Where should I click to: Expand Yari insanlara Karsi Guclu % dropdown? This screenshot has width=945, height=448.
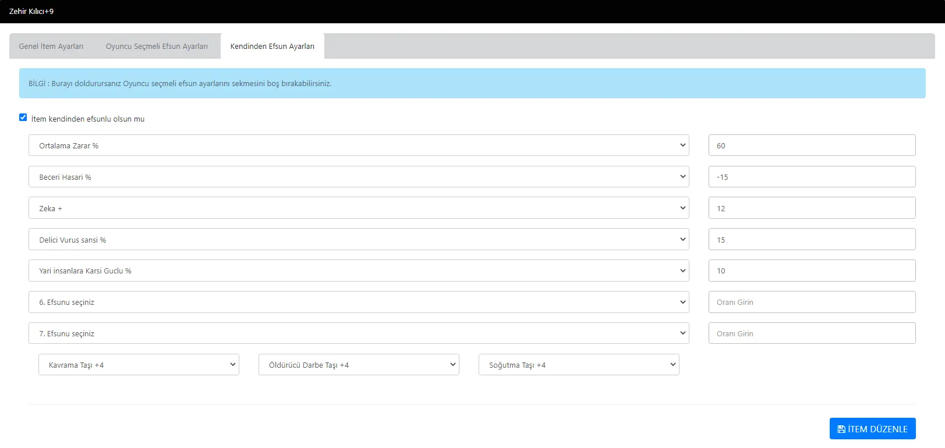point(358,271)
